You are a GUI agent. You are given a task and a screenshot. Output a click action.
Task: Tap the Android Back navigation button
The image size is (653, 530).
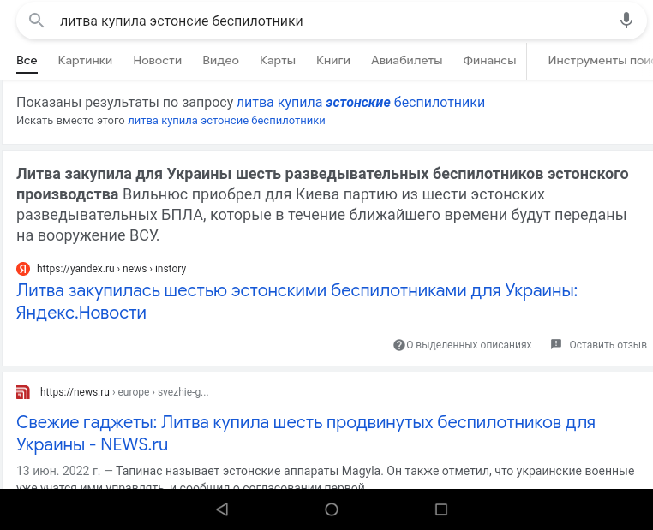pyautogui.click(x=223, y=509)
